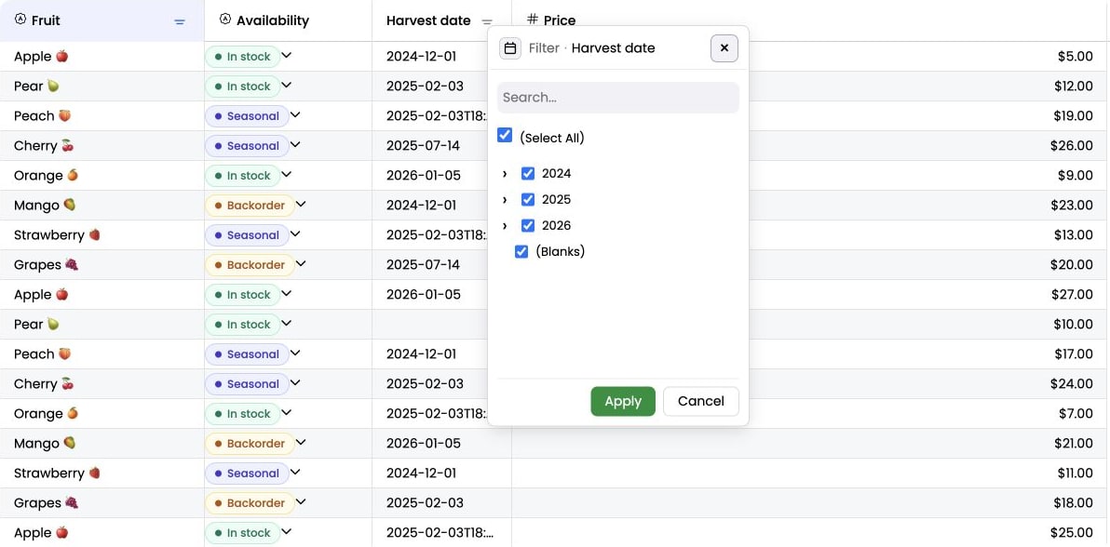The image size is (1110, 547).
Task: Click the harvest date 2025-02-03 in the $18.00 Grapes row
Action: 425,503
